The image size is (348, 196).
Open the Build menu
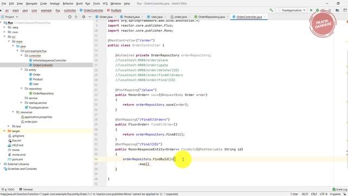click(x=79, y=4)
